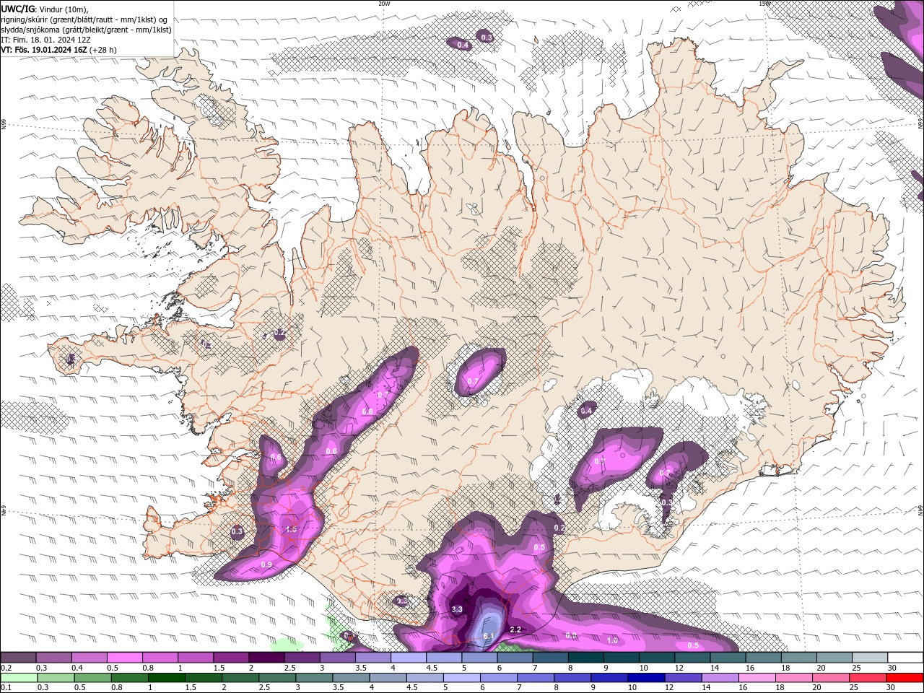
Task: Click the pale green swatch above the 0.1 label
Action: tap(19, 678)
